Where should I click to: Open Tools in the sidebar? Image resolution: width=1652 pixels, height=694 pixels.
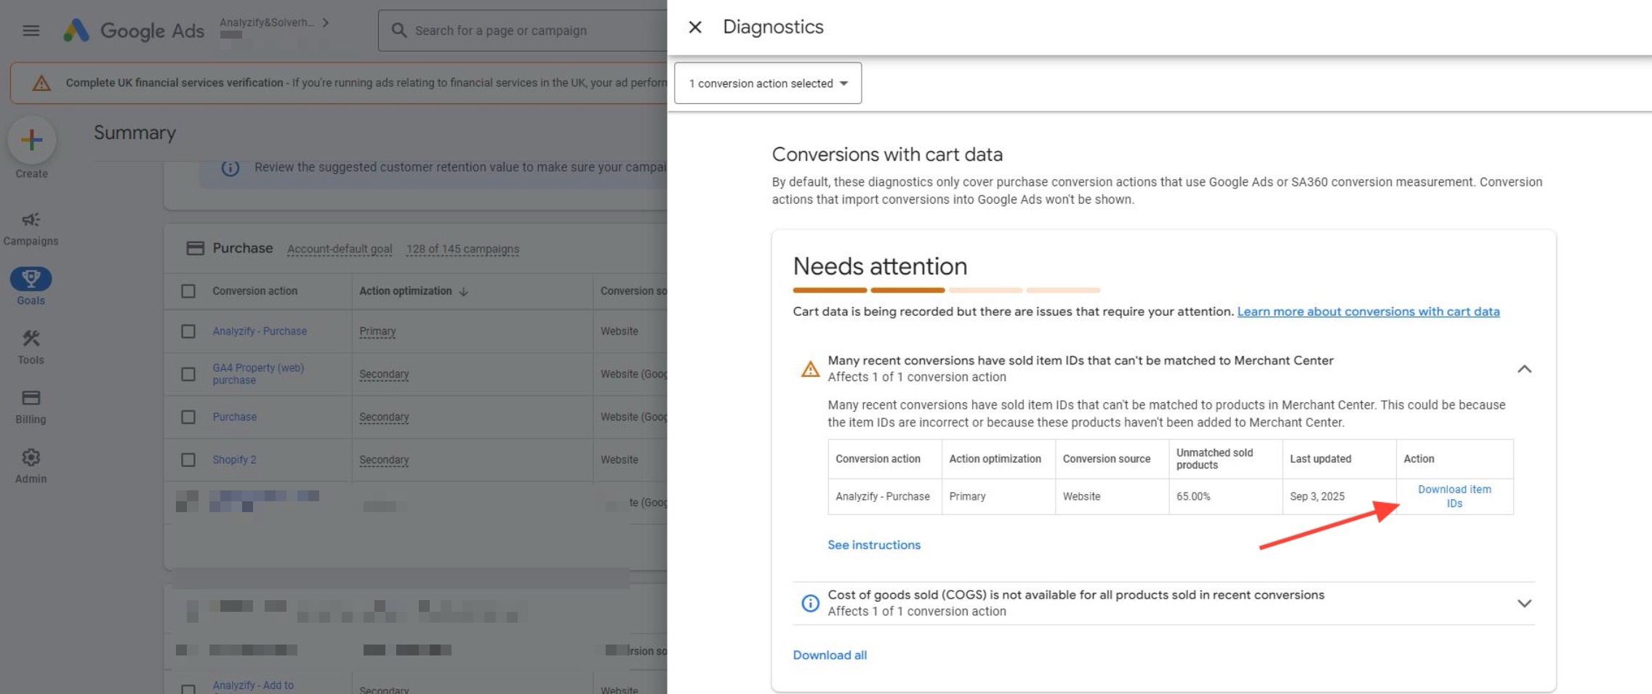[x=31, y=347]
